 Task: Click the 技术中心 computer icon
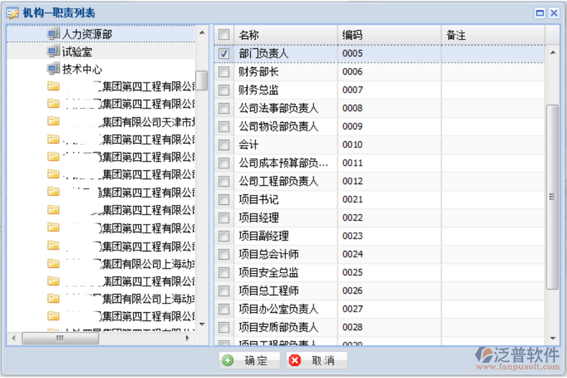click(x=54, y=70)
